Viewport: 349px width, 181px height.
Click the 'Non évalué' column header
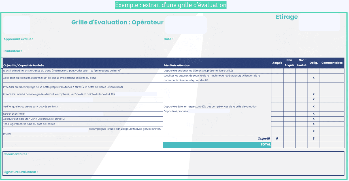301,63
